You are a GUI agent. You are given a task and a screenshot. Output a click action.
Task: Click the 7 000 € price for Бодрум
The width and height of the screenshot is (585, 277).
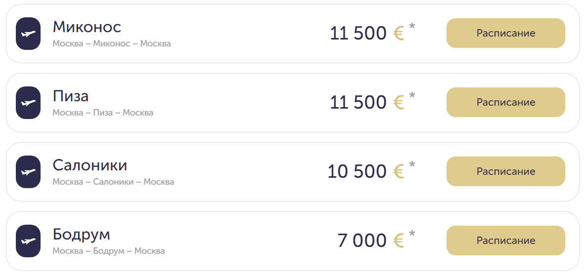(371, 241)
